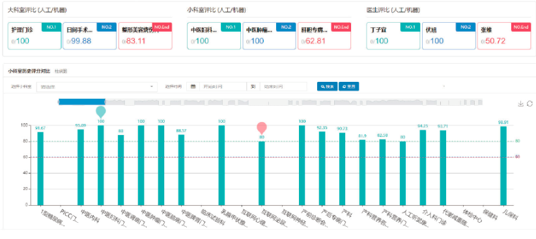Image resolution: width=536 pixels, height=239 pixels.
Task: Click the bar with value 92.35
Action: coord(322,168)
